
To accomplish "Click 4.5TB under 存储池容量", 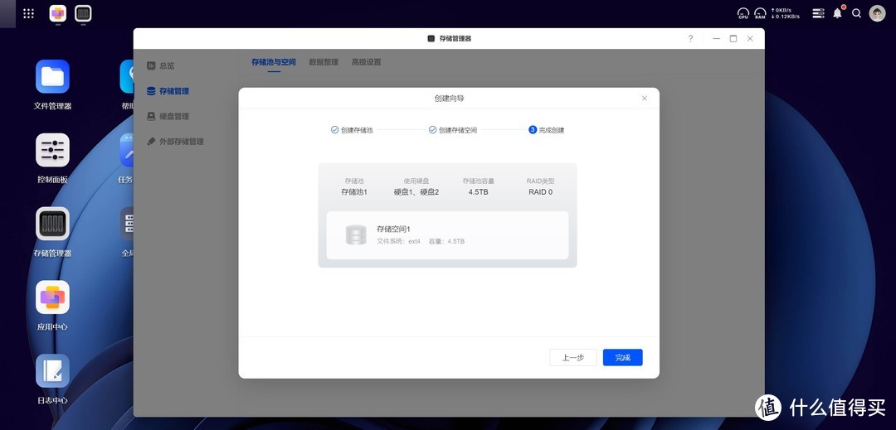I will tap(479, 192).
